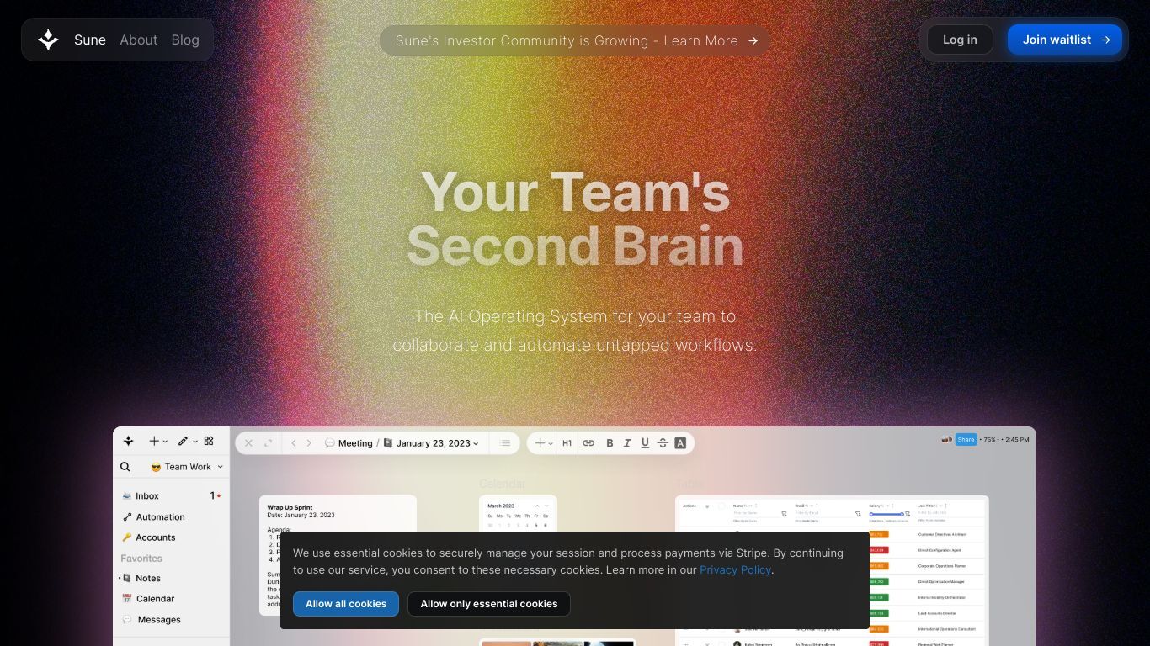Click the Sune star logo in the website header
The height and width of the screenshot is (646, 1150).
(48, 40)
